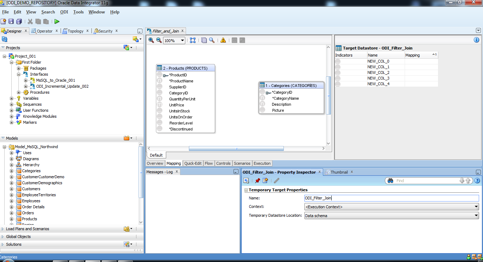Open the ODI menu
Screen dimensions: 483x262
pos(64,12)
